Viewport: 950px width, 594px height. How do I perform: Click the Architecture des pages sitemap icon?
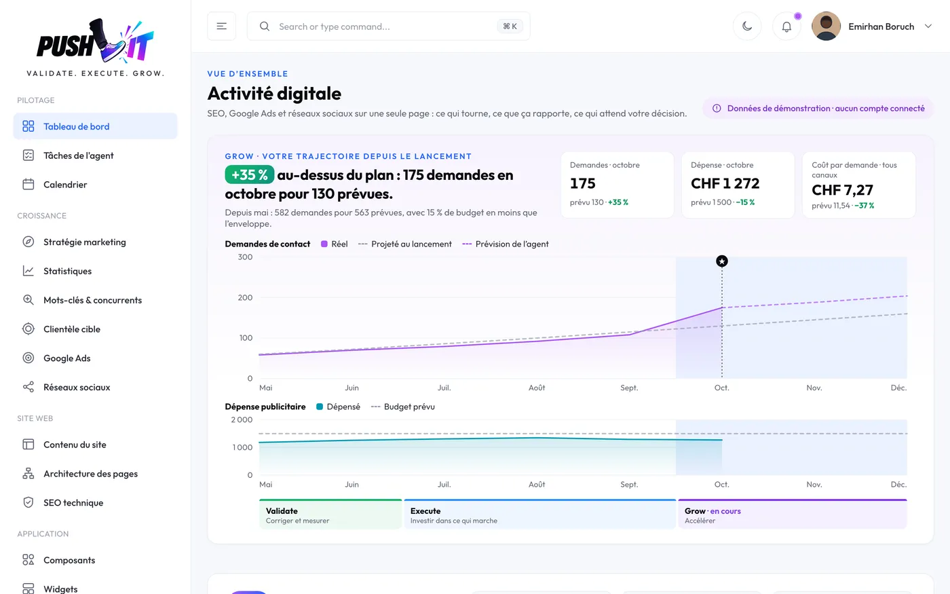tap(28, 474)
